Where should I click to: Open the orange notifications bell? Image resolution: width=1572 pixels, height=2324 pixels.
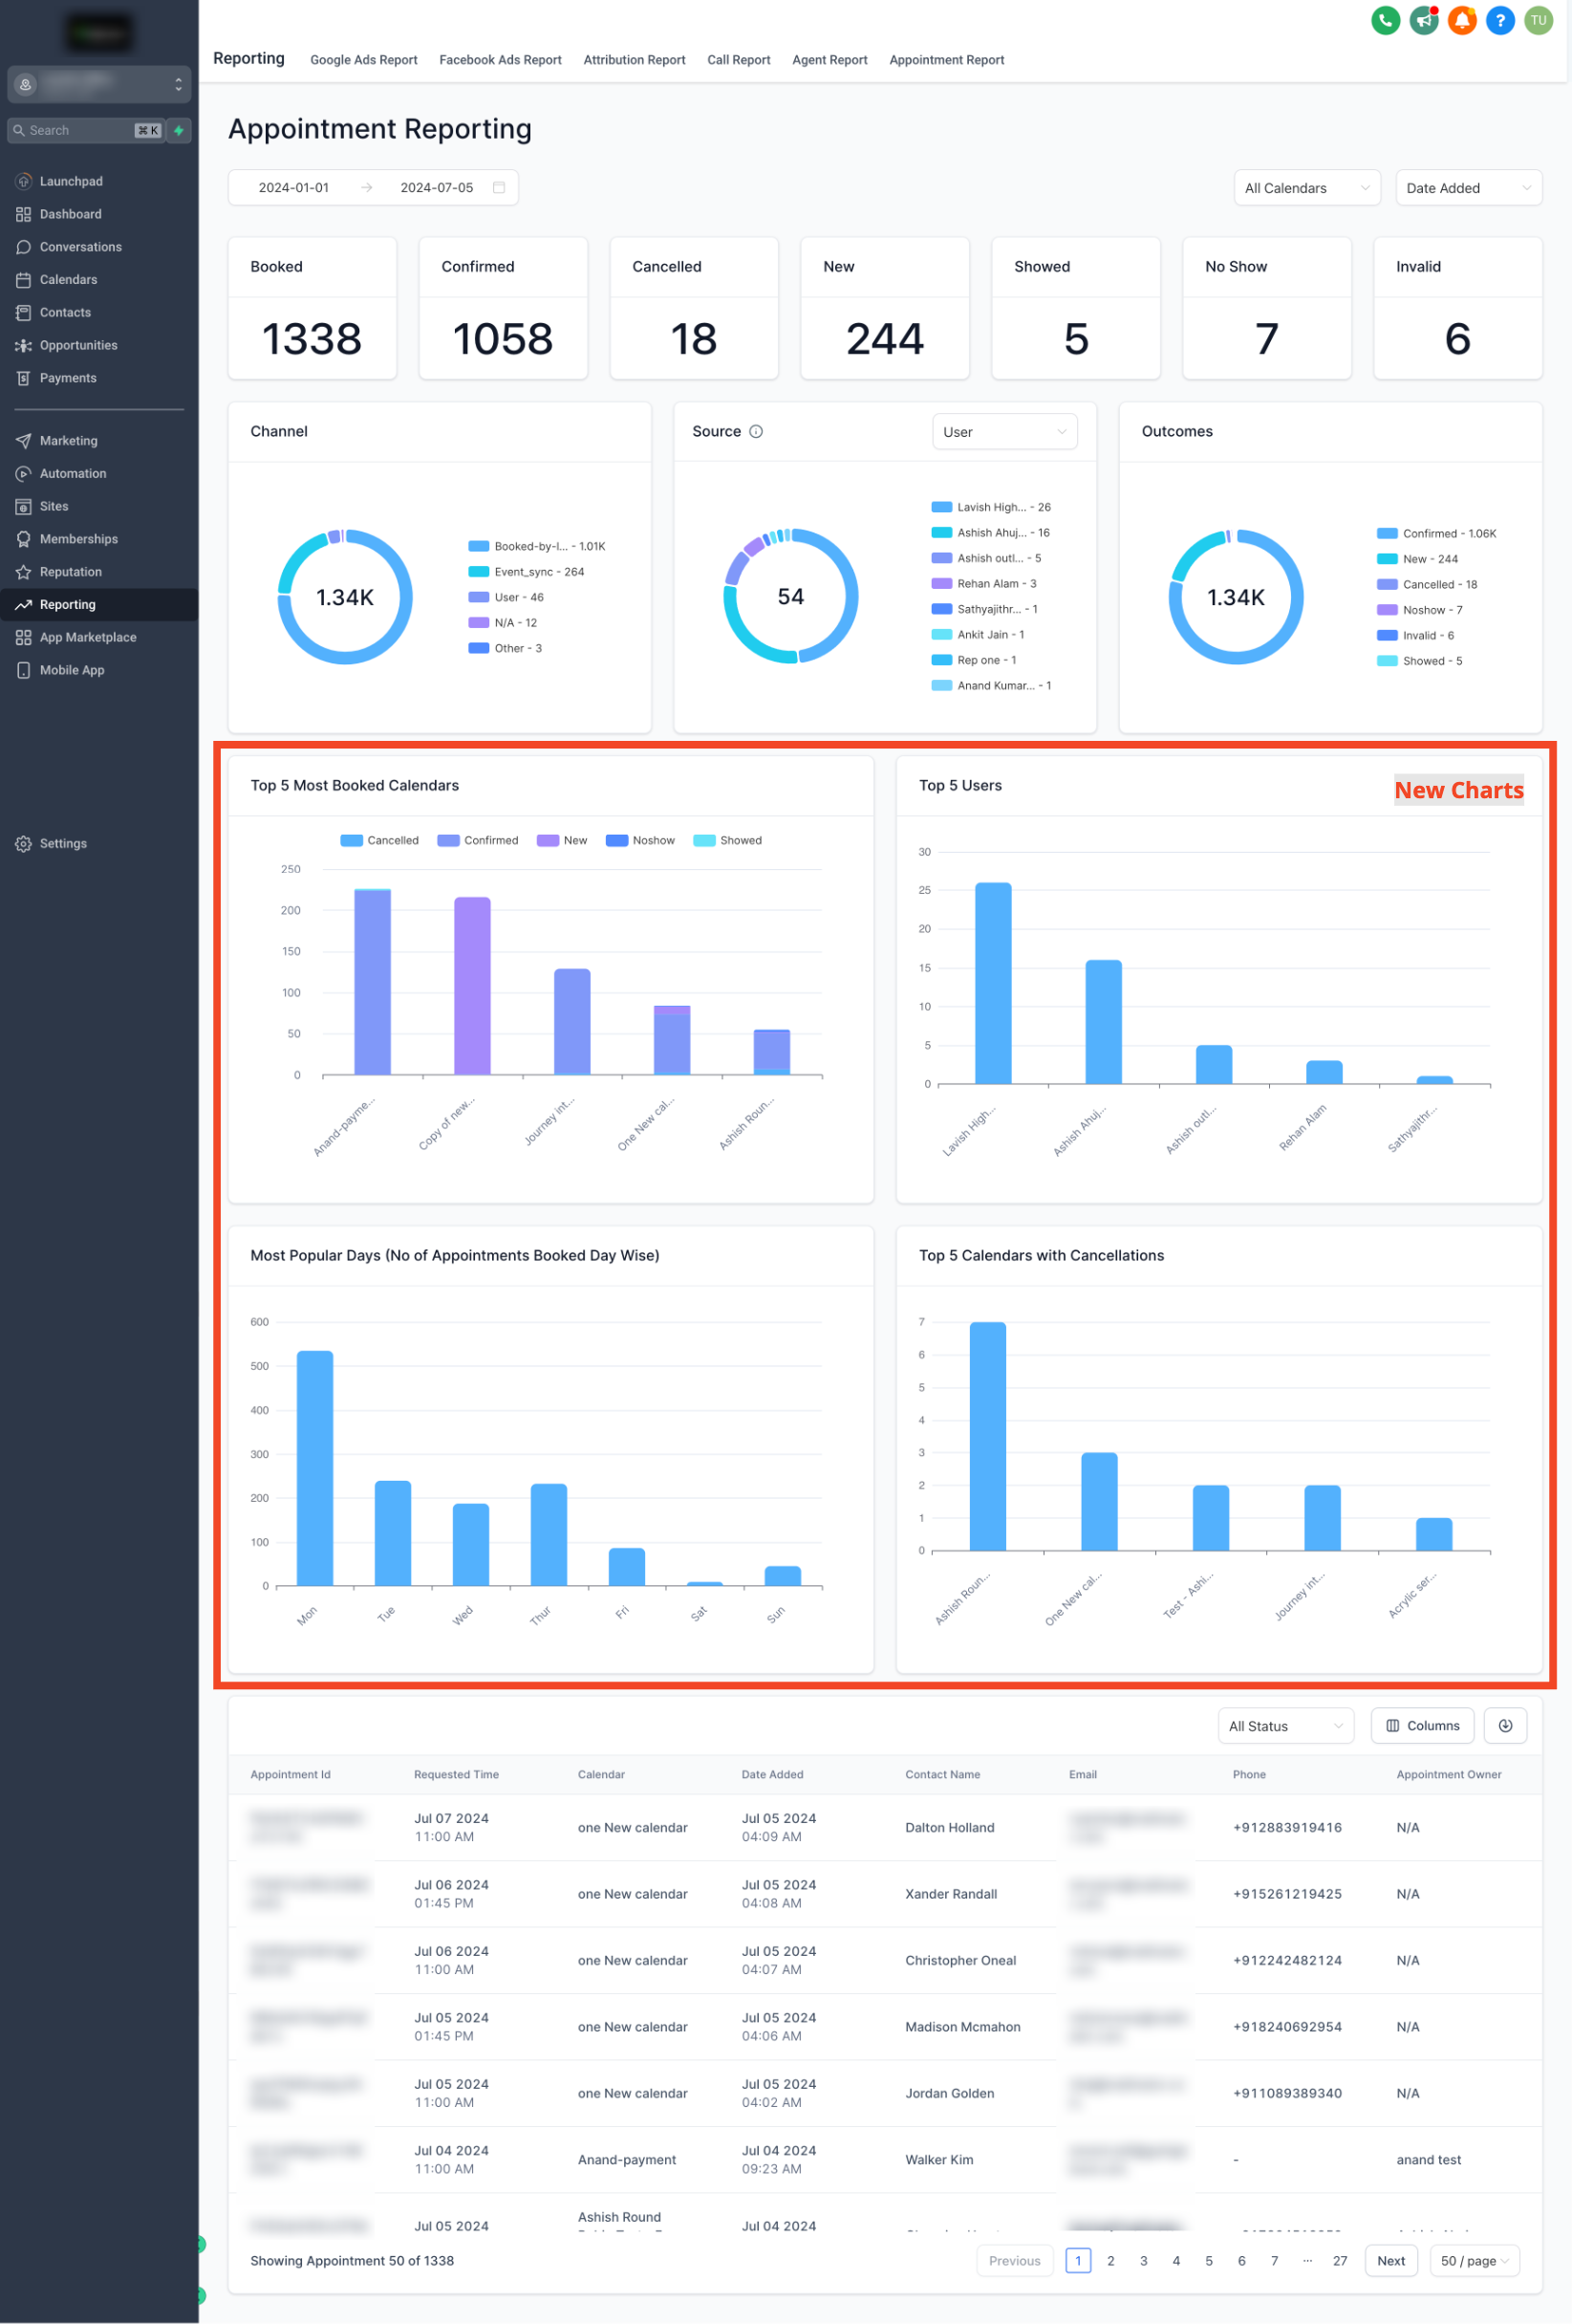pyautogui.click(x=1462, y=20)
